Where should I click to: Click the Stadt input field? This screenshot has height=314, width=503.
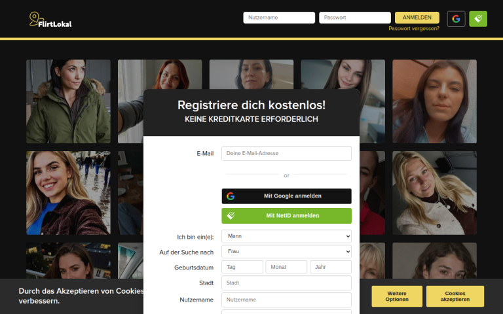coord(286,283)
